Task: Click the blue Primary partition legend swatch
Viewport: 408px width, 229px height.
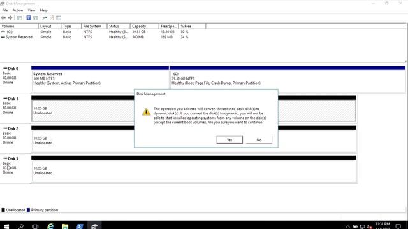Action: 28,210
